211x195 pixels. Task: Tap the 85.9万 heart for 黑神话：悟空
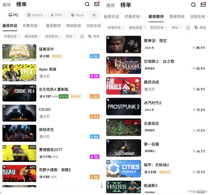click(x=199, y=48)
